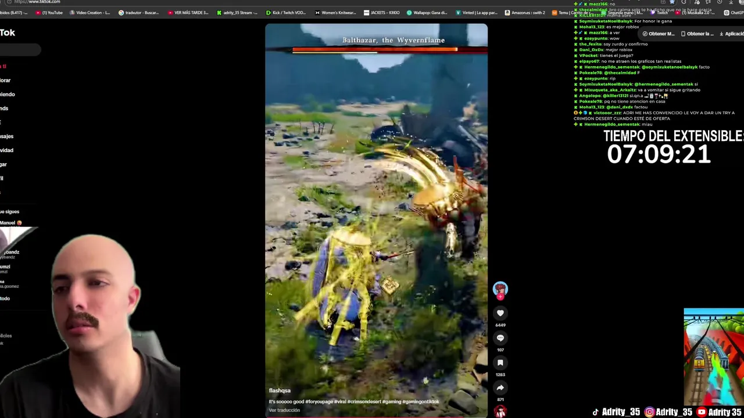Open the YouTube bookmark
744x418 pixels.
pyautogui.click(x=49, y=12)
